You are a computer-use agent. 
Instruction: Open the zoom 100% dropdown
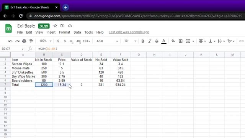pos(45,41)
